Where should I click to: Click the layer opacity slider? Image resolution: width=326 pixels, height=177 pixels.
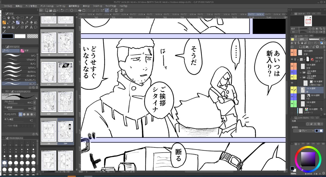[314, 39]
